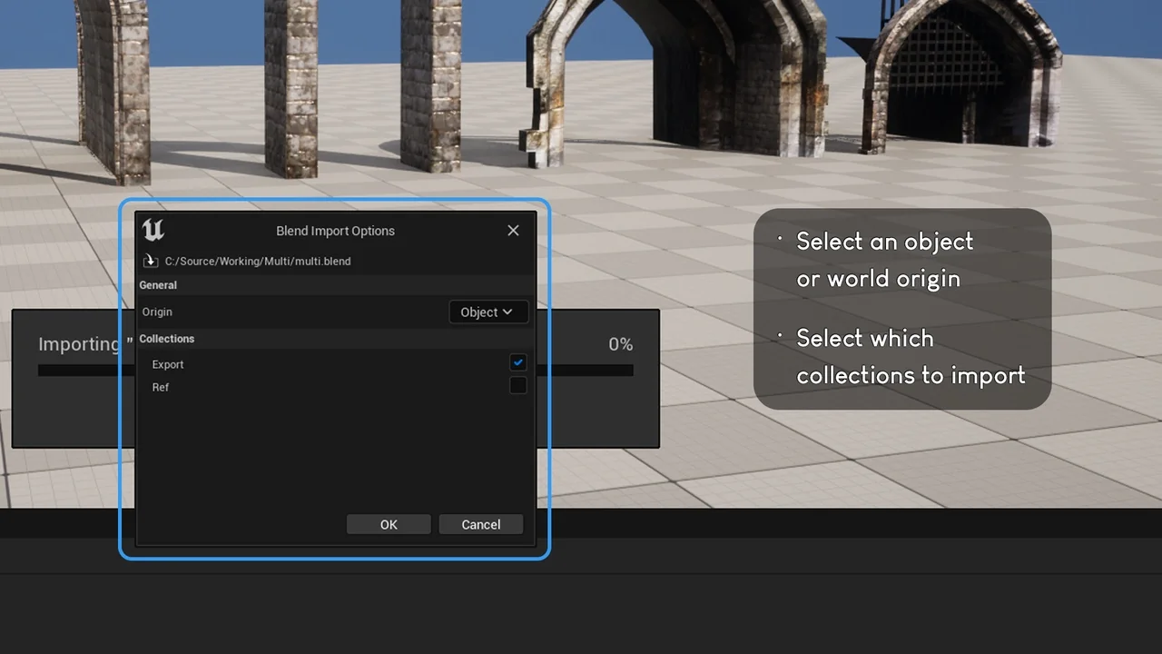Click the 'Select which collections to import' note

click(910, 357)
